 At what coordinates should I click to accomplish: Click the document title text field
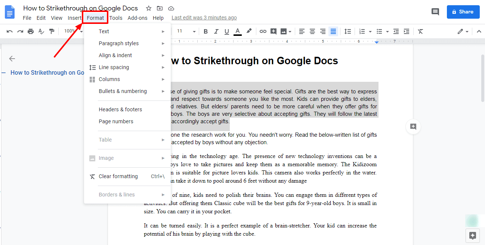tap(80, 8)
